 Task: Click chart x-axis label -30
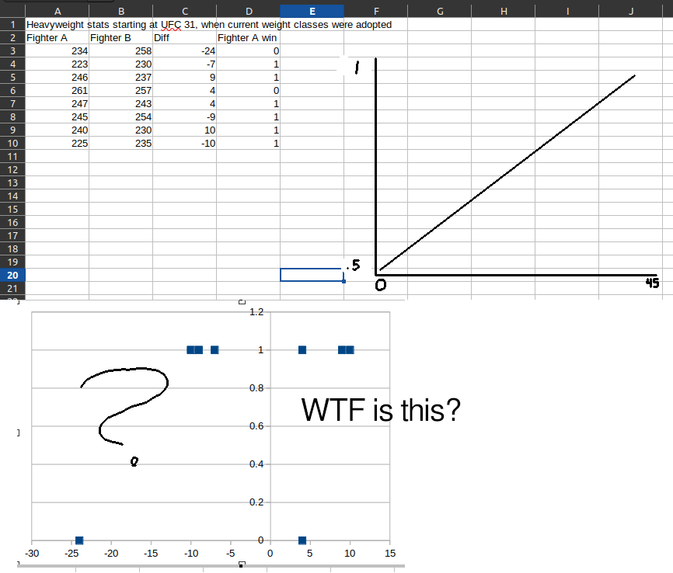tap(32, 554)
